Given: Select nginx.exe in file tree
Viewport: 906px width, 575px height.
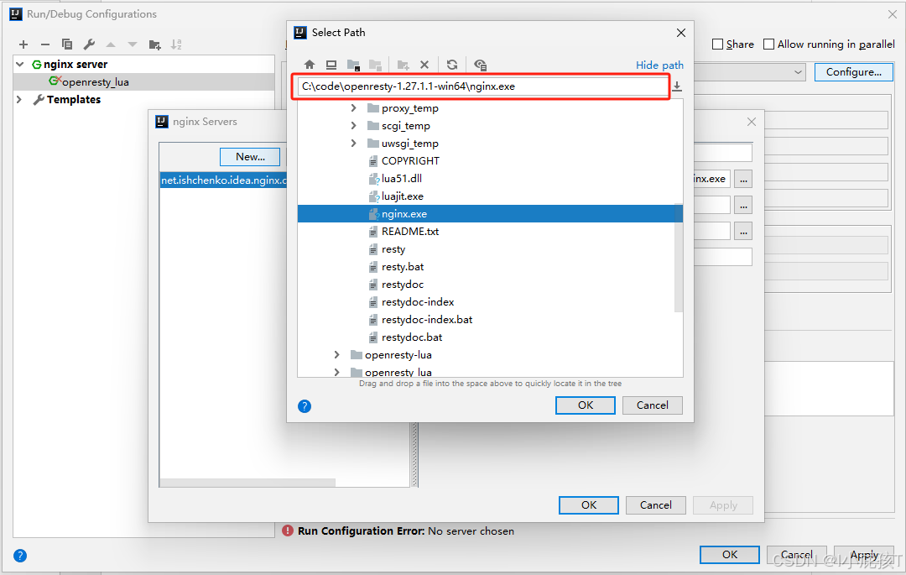Looking at the screenshot, I should pyautogui.click(x=490, y=214).
